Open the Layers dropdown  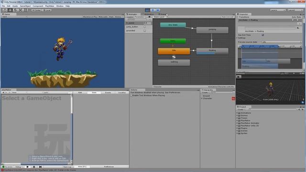(x=278, y=10)
